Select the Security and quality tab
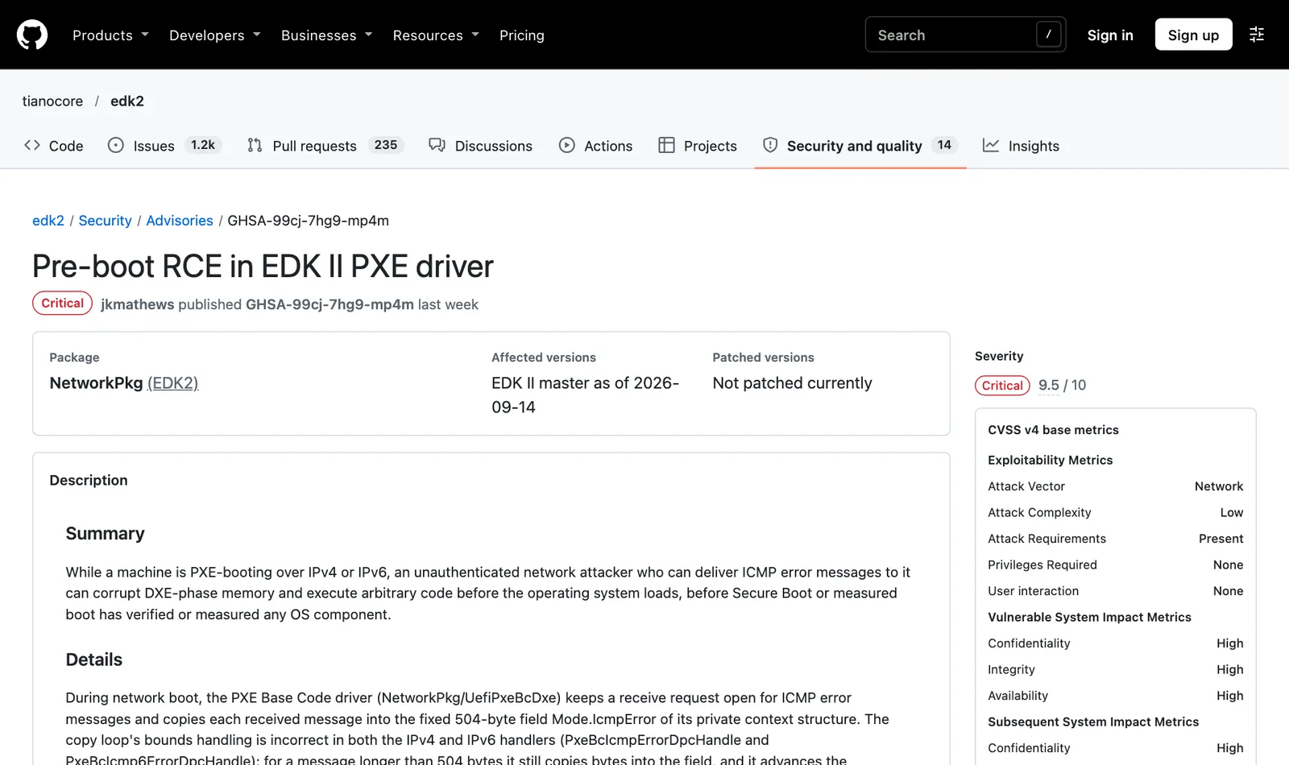Screen dimensions: 1289x765 [860, 146]
